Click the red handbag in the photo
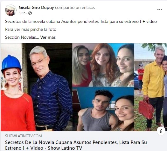This screenshot has width=167, height=151. point(146,108)
